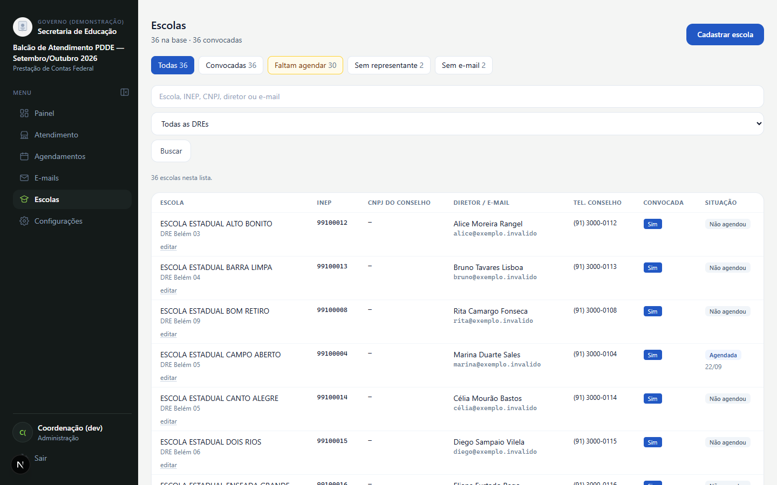The width and height of the screenshot is (777, 485).
Task: Collapse the sidebar menu panel icon
Action: coord(125,92)
